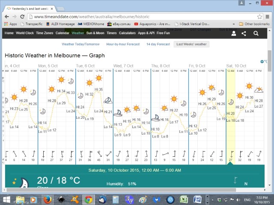Click the moon icon above Hi:20 Saturday
This screenshot has height=205, width=274.
[x=231, y=102]
